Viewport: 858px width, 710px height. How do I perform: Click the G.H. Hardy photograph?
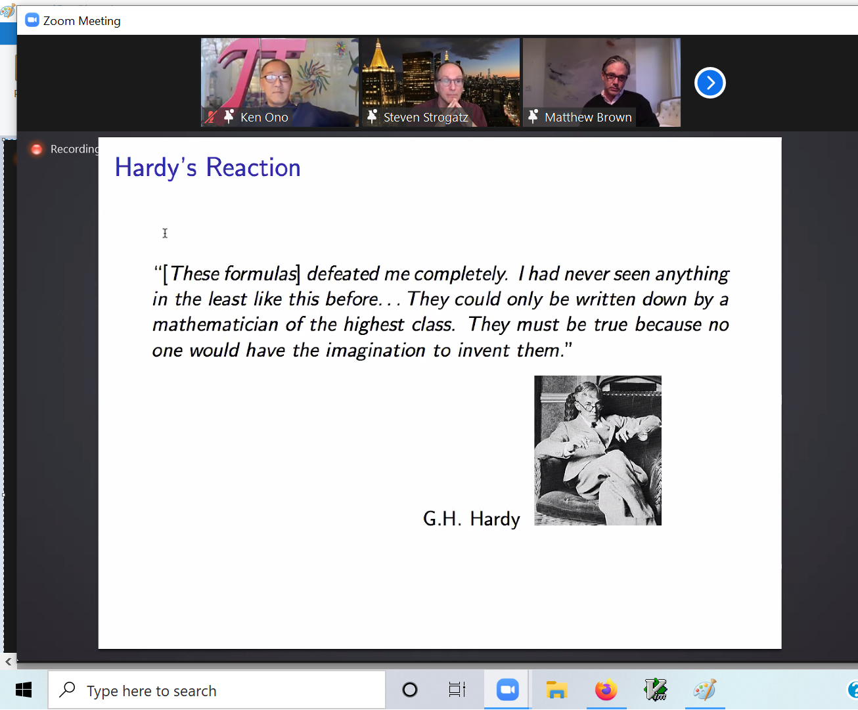598,451
